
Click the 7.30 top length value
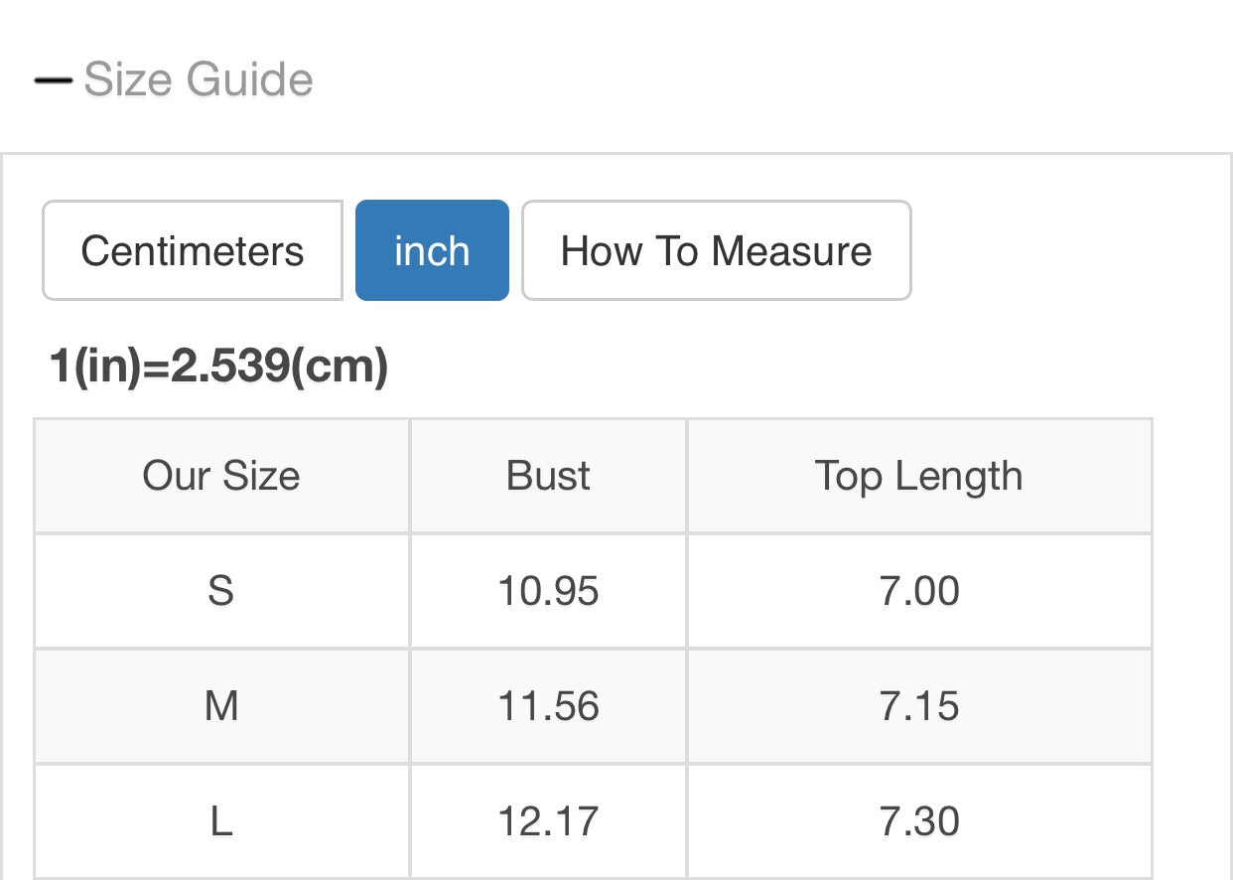pos(919,821)
